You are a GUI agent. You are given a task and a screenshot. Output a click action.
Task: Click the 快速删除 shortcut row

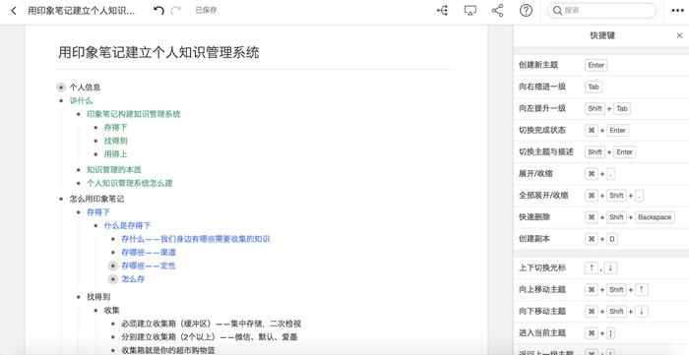[x=601, y=217]
